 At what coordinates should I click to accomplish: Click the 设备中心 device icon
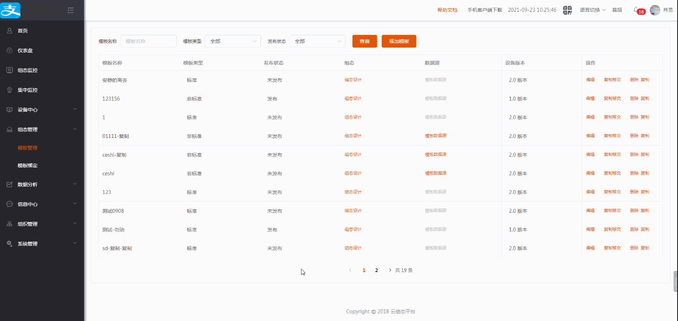point(9,110)
